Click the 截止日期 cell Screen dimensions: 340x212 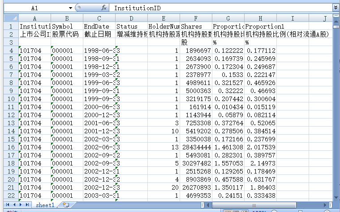(x=99, y=34)
